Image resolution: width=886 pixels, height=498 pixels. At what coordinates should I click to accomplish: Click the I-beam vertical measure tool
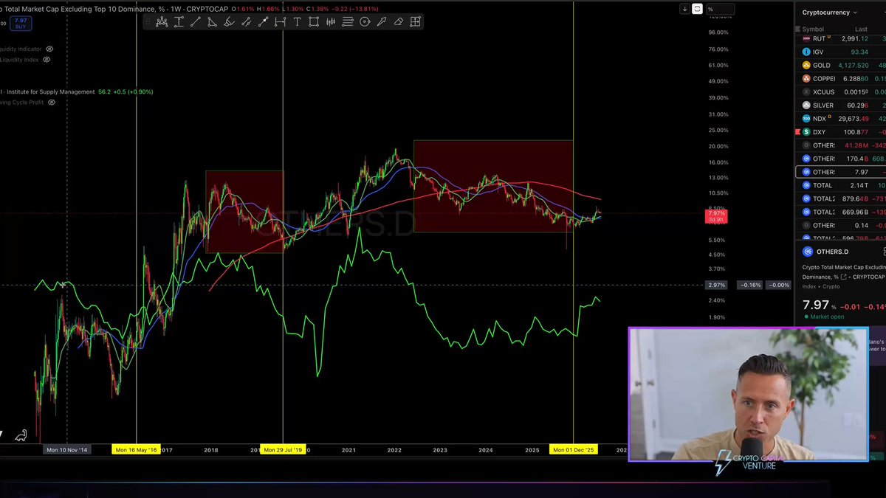point(179,22)
